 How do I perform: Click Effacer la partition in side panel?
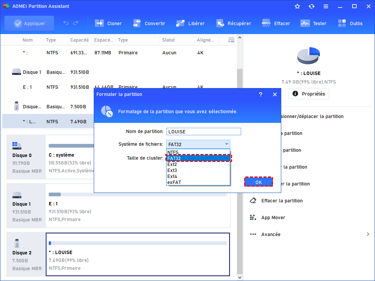pos(282,201)
